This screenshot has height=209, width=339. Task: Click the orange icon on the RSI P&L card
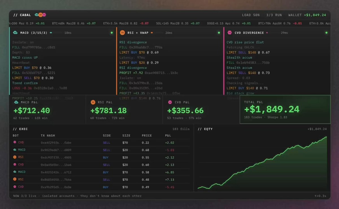coord(93,102)
